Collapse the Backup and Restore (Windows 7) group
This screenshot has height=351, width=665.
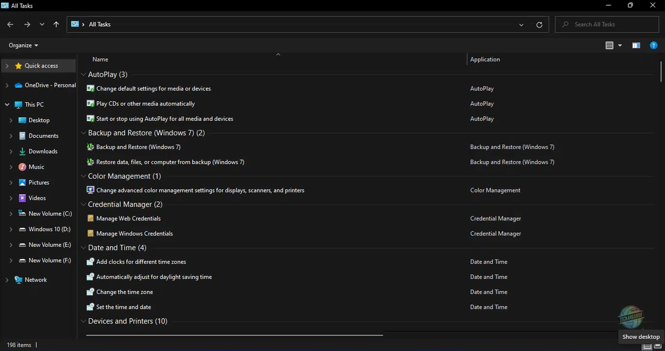pos(83,133)
